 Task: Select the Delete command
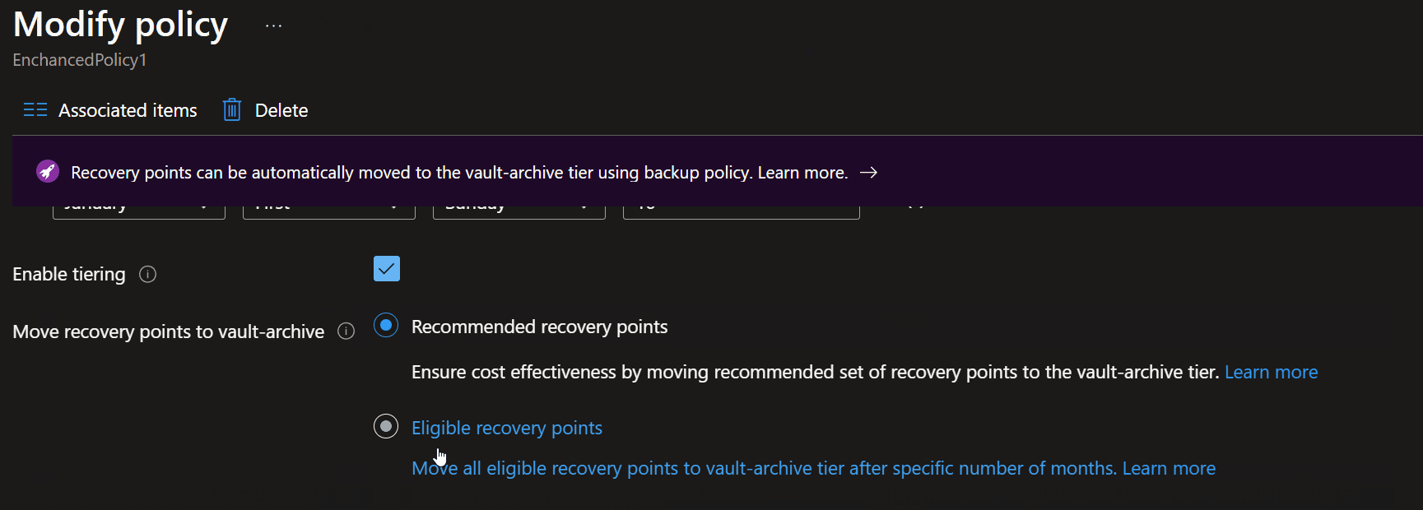click(281, 109)
